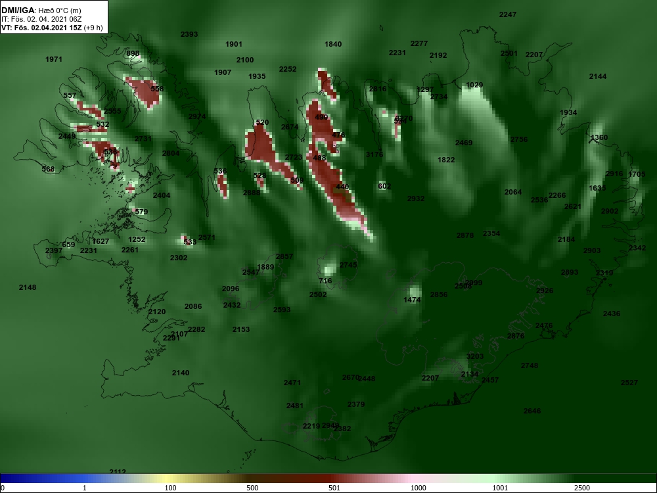Click the map value 1822

[446, 160]
